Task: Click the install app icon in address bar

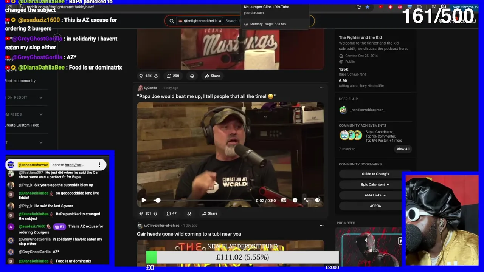Action: point(358,7)
